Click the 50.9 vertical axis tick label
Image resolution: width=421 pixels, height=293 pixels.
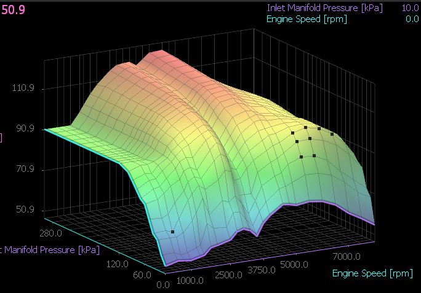coord(23,210)
